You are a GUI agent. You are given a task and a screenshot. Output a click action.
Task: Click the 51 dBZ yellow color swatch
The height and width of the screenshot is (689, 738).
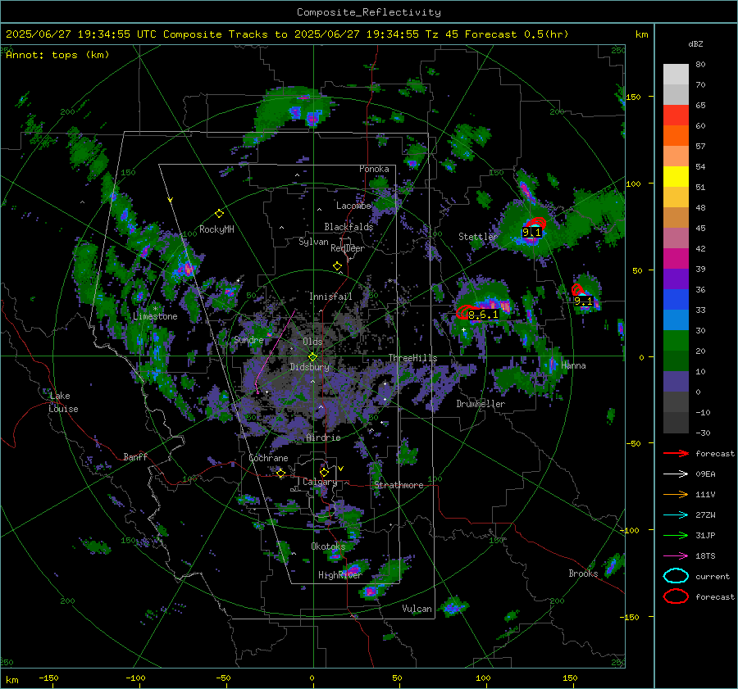676,177
